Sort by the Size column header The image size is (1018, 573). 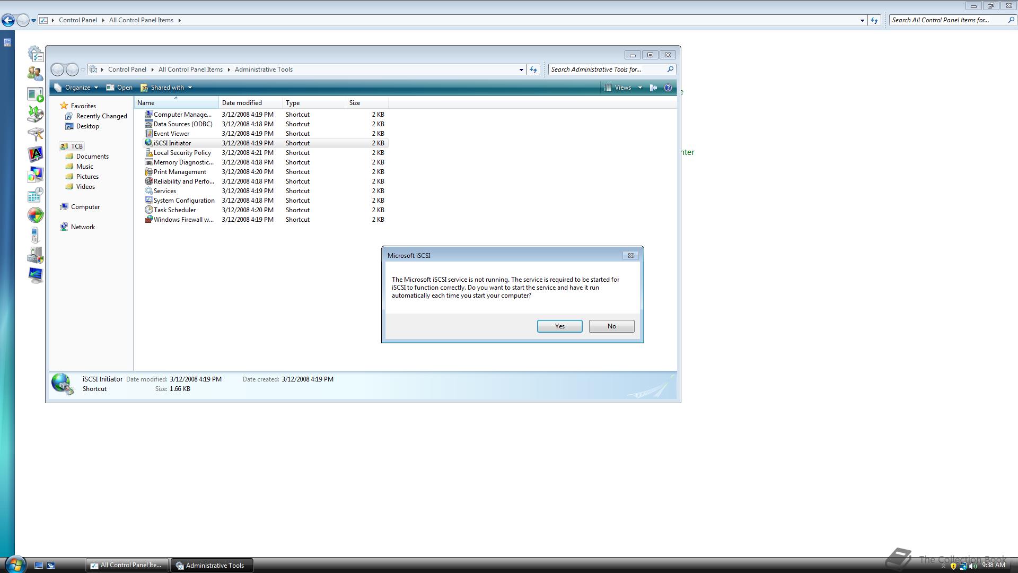[x=367, y=103]
